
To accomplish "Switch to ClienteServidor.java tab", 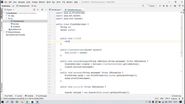I will tap(74, 10).
